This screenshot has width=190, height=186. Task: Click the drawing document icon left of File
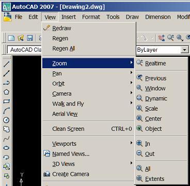click(7, 17)
